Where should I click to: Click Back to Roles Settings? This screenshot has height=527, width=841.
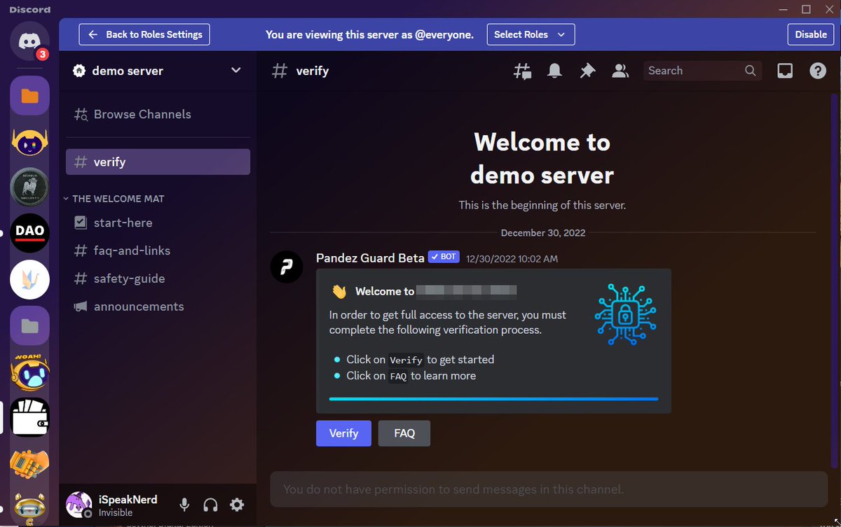coord(144,34)
